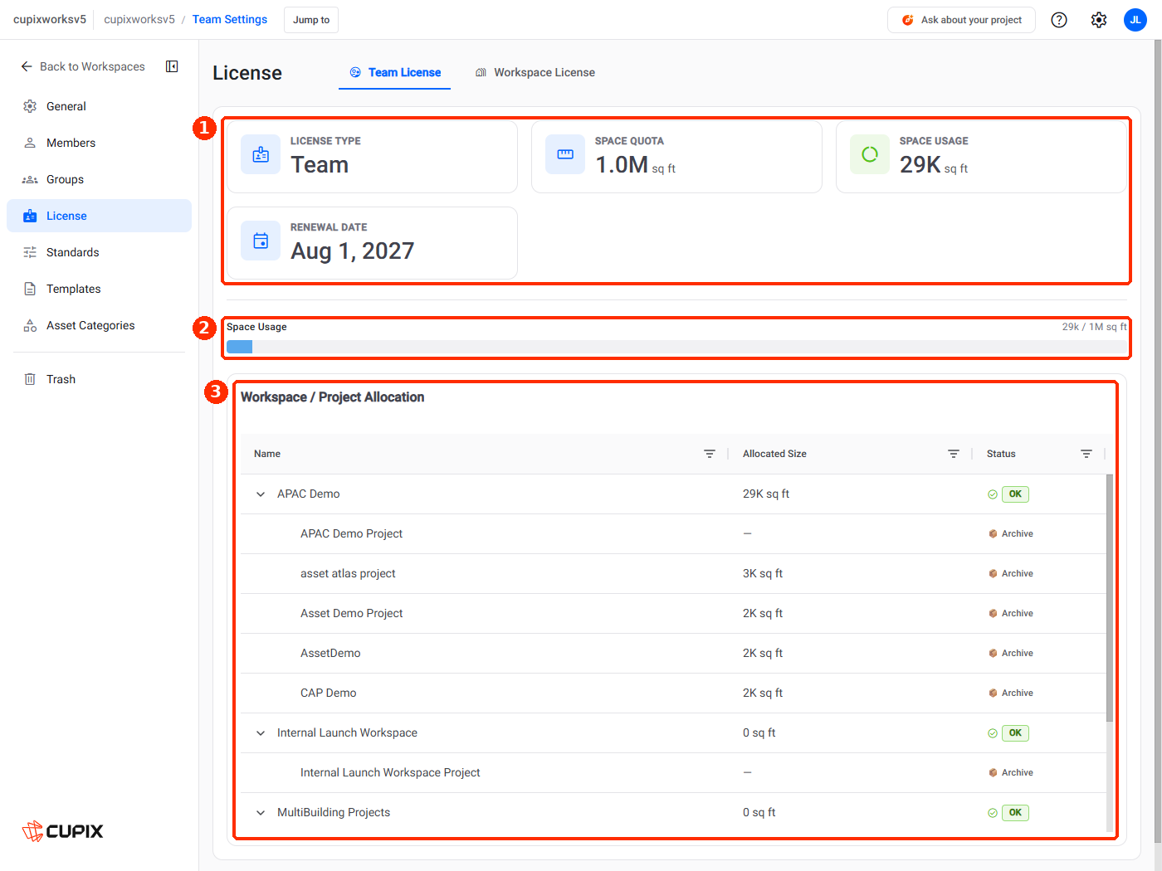Select License in the sidebar
This screenshot has height=871, width=1162.
[99, 216]
